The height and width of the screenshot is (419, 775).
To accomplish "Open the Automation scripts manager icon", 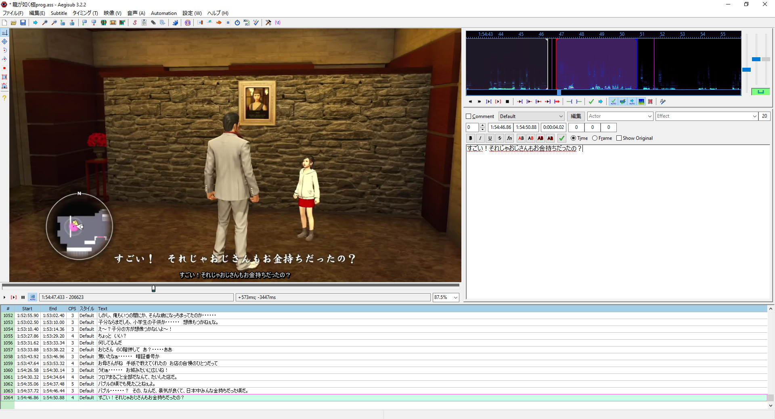I will [175, 23].
